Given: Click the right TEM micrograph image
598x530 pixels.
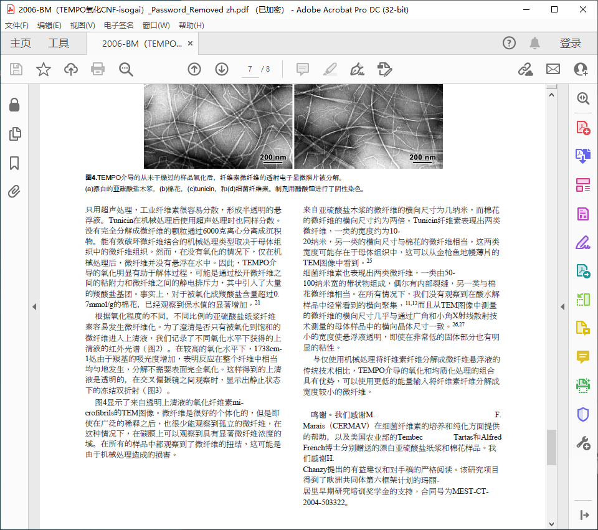Looking at the screenshot, I should pos(368,126).
